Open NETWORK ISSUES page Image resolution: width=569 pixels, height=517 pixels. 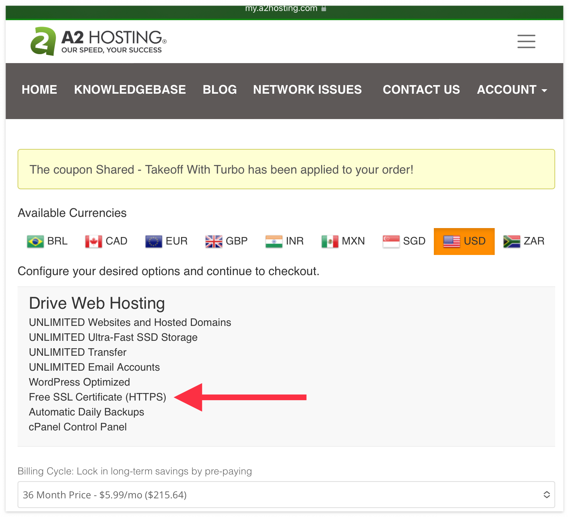click(307, 90)
